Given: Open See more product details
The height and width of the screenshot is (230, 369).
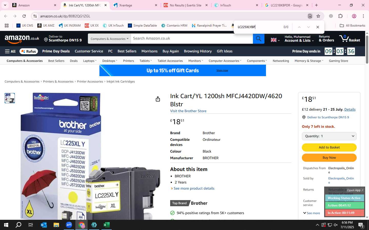Looking at the screenshot, I should click(194, 188).
